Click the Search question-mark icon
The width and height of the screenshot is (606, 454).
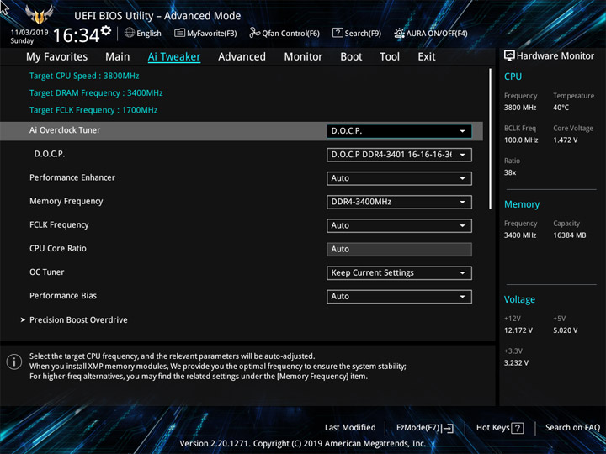[x=338, y=33]
